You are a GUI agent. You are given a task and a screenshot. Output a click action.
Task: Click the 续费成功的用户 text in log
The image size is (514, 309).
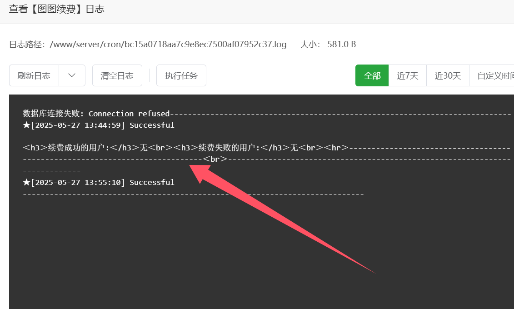tap(75, 148)
